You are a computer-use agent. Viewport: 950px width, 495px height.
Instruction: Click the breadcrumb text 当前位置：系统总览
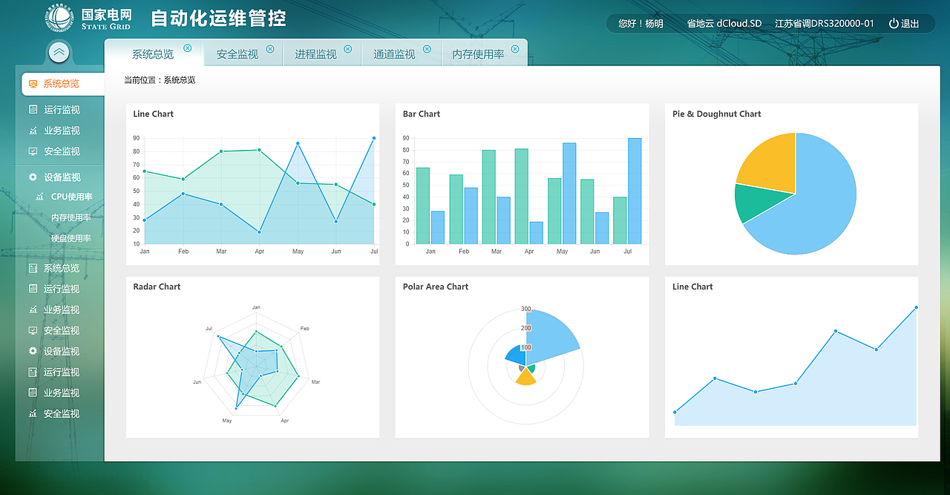click(160, 79)
